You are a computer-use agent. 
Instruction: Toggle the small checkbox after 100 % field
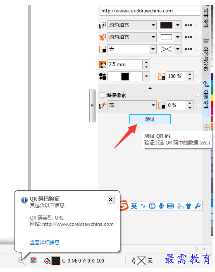pyautogui.click(x=198, y=76)
